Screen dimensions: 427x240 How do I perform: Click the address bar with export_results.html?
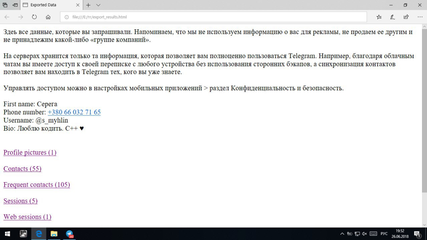213,17
